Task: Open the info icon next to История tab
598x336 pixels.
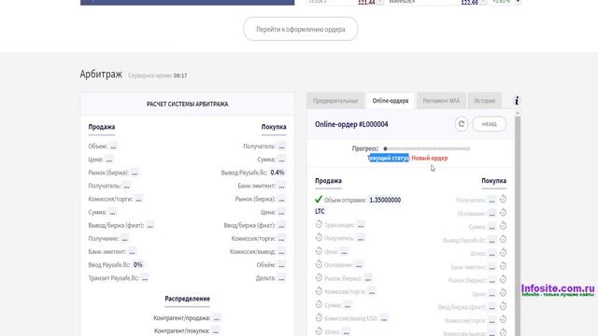Action: tap(517, 101)
